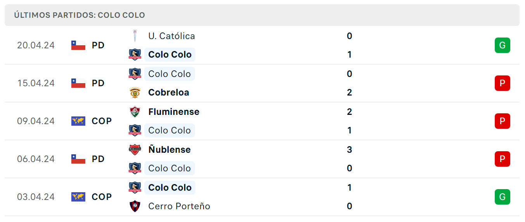The width and height of the screenshot is (525, 222).
Task: Open the Ñublense team link
Action: 169,150
